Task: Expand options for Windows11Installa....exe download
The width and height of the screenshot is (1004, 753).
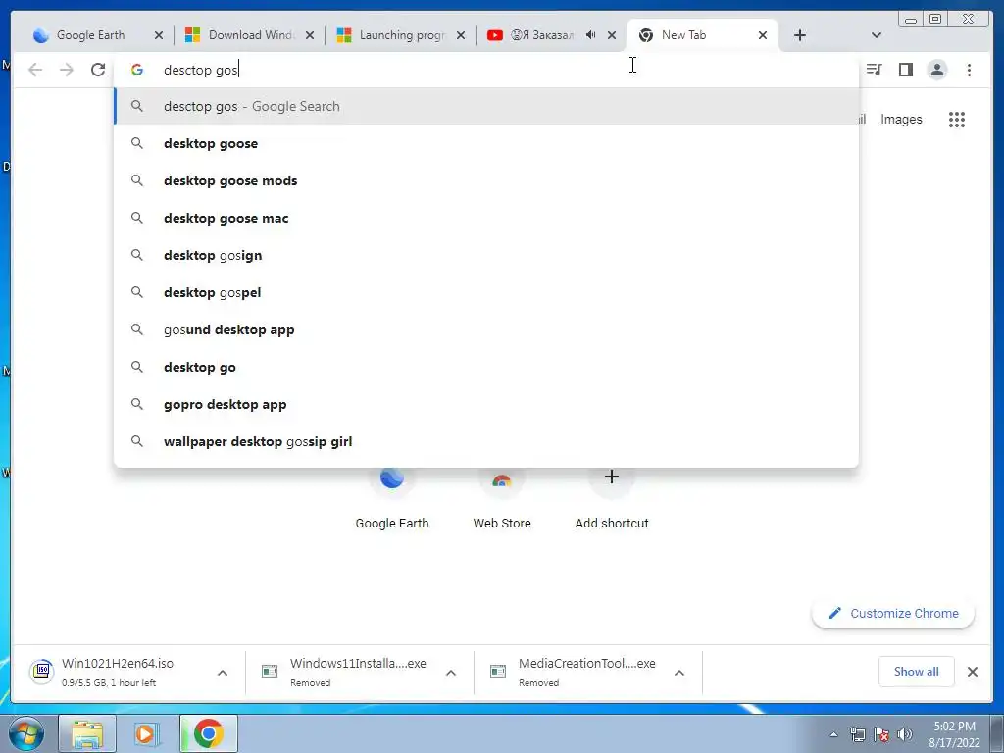Action: (x=451, y=673)
